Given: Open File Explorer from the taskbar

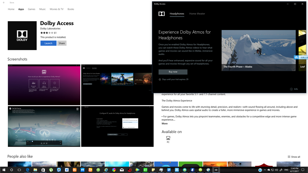Looking at the screenshot, I should pyautogui.click(x=35, y=170).
